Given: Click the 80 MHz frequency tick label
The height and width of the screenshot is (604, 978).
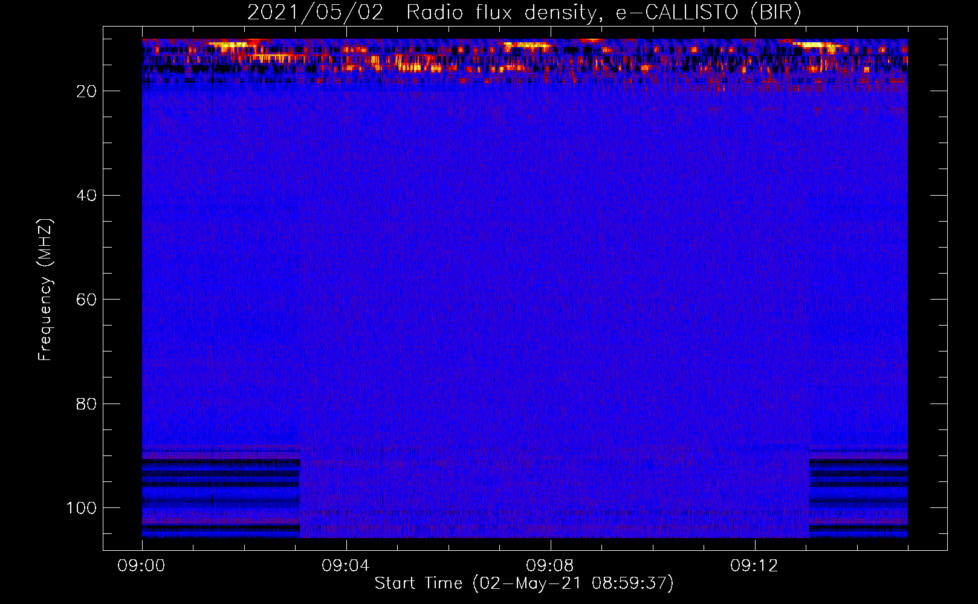Looking at the screenshot, I should 86,404.
